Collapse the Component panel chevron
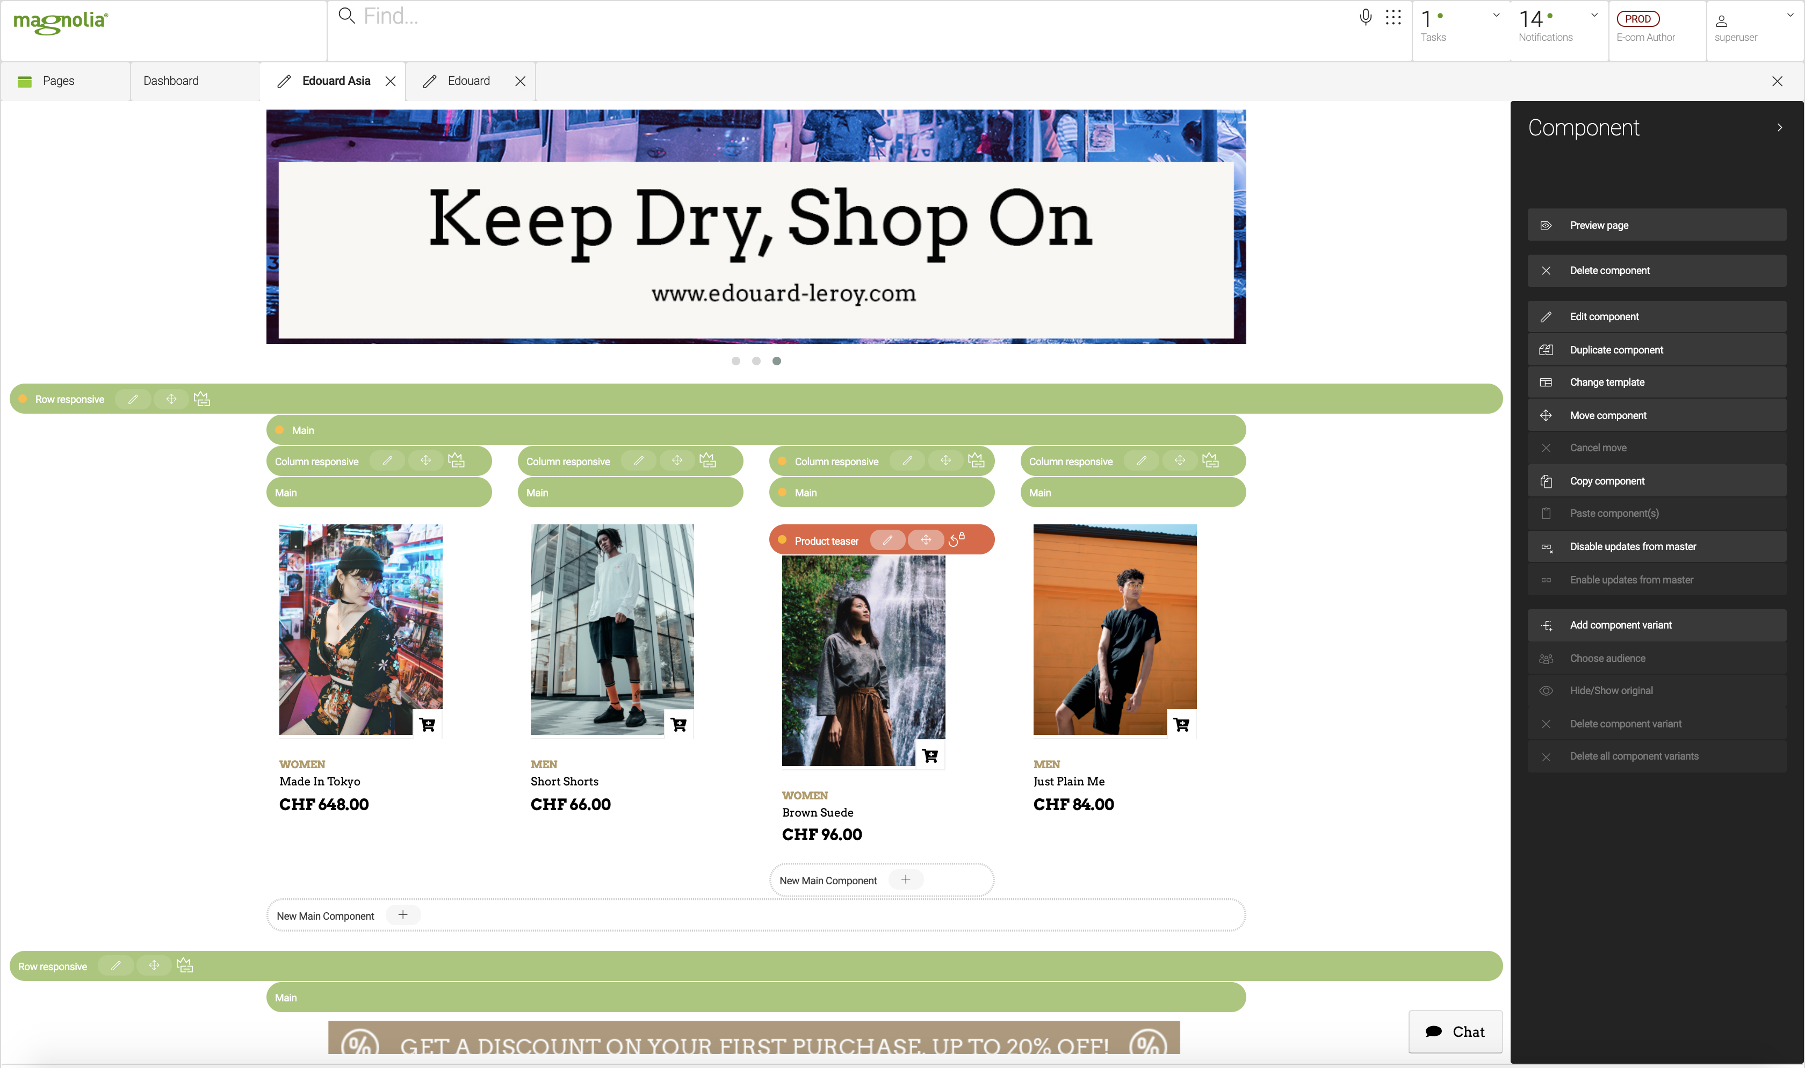The height and width of the screenshot is (1068, 1805). click(1779, 127)
